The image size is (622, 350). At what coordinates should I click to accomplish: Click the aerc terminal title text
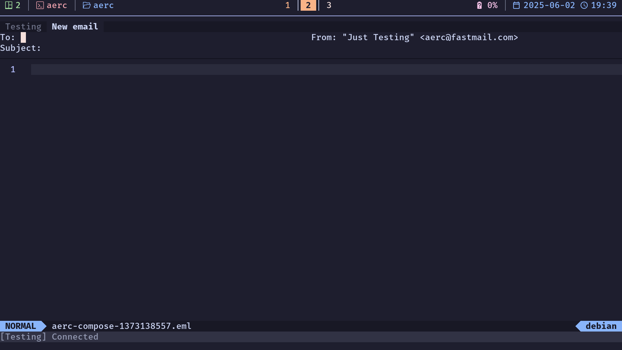click(57, 5)
